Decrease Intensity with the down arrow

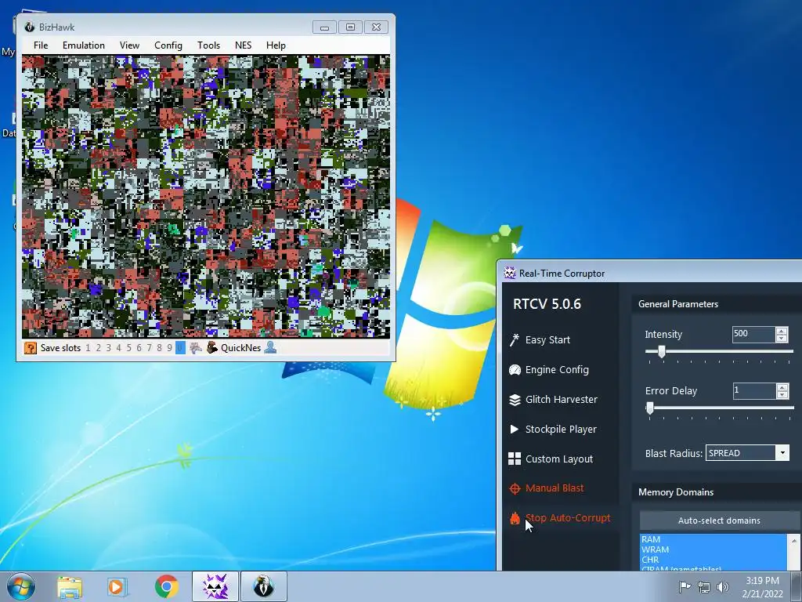click(x=782, y=338)
